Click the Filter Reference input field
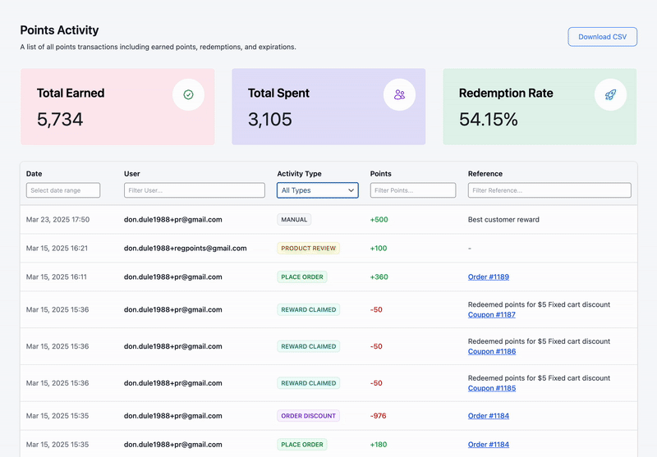 point(549,190)
